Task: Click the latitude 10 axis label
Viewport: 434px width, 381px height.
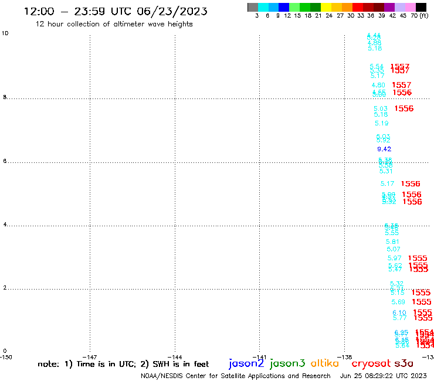Action: [5, 33]
